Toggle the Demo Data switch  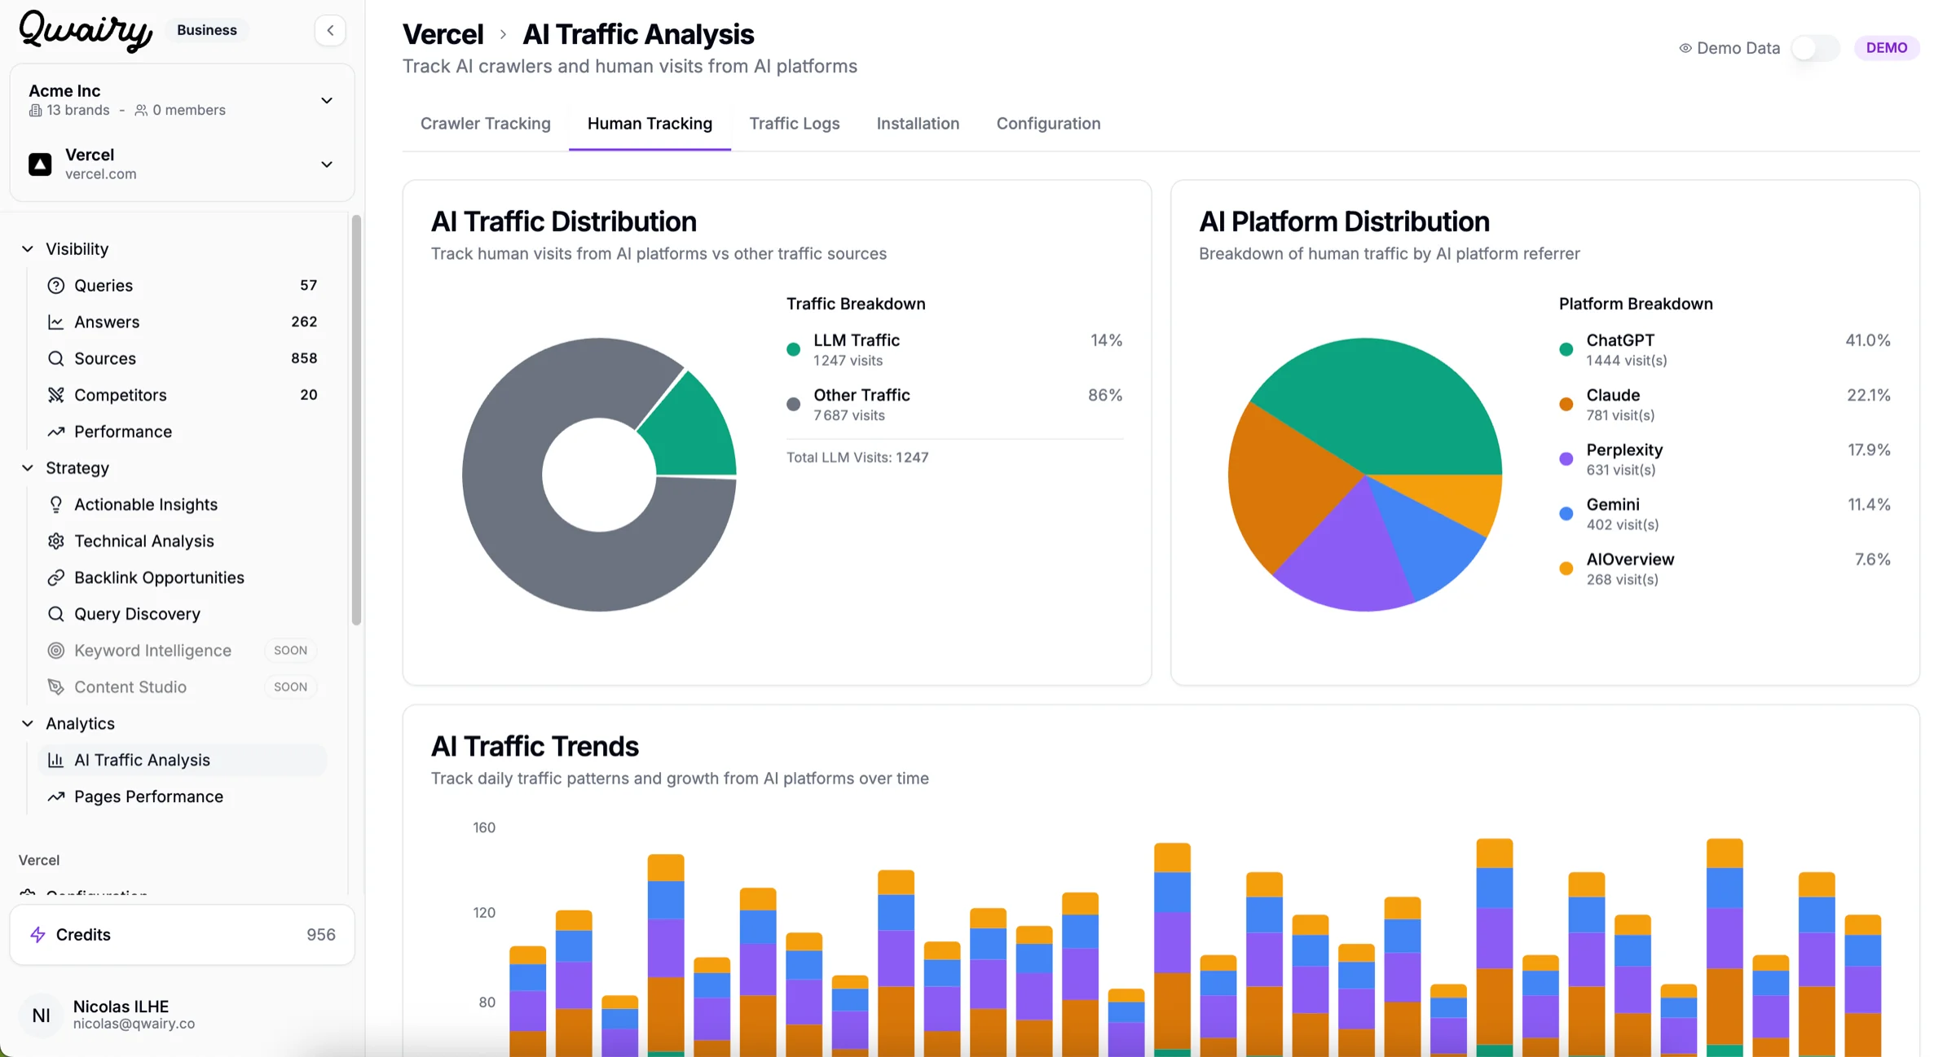pos(1814,48)
